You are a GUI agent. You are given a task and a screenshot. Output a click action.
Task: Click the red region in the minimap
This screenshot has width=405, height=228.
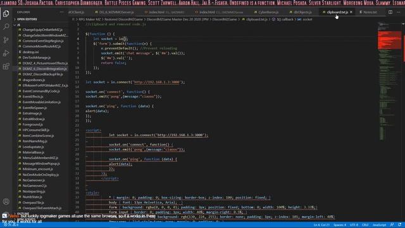pyautogui.click(x=390, y=40)
